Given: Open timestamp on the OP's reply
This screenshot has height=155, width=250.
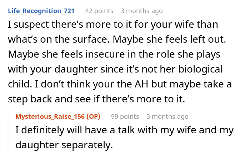Looking at the screenshot, I should [x=167, y=116].
